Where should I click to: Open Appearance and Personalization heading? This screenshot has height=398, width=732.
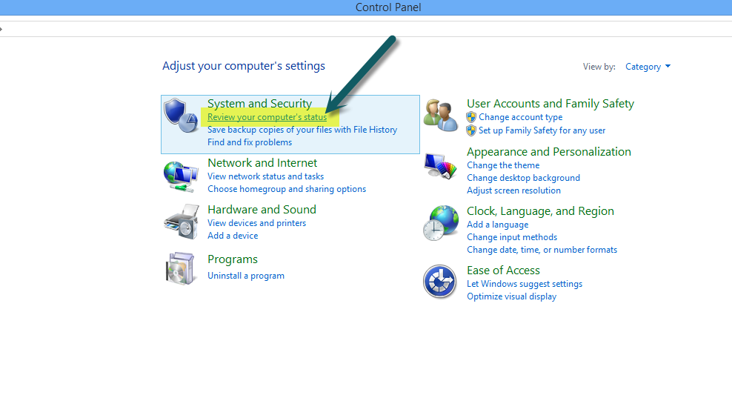(549, 152)
